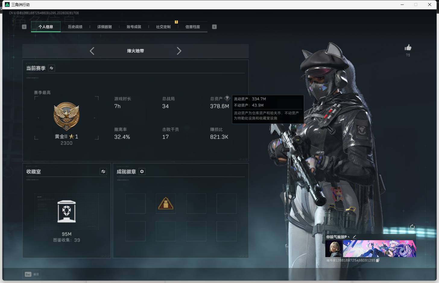Click the player avatar portrait

334,249
